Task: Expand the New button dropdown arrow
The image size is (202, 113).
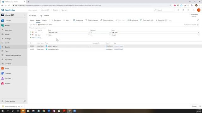Action: click(70, 20)
